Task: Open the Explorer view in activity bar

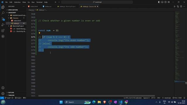Action: click(x=3, y=7)
